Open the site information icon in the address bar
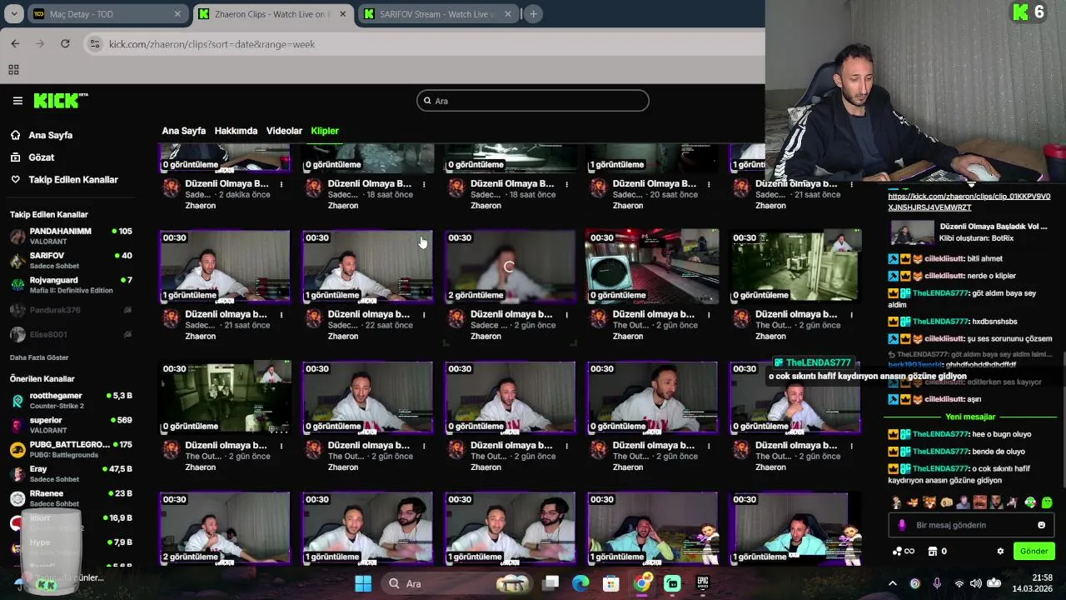This screenshot has width=1066, height=600. pos(95,44)
